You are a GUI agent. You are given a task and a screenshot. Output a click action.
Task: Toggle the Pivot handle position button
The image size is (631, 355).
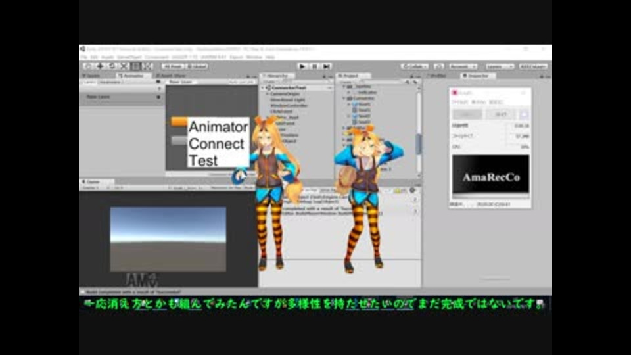tap(173, 66)
